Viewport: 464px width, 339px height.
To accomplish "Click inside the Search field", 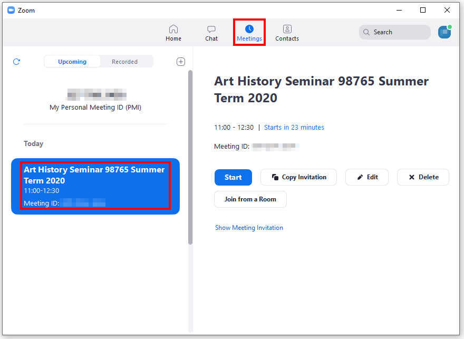I will pyautogui.click(x=398, y=32).
